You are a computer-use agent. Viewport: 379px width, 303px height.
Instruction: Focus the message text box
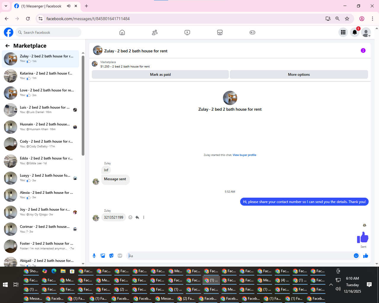click(x=239, y=256)
